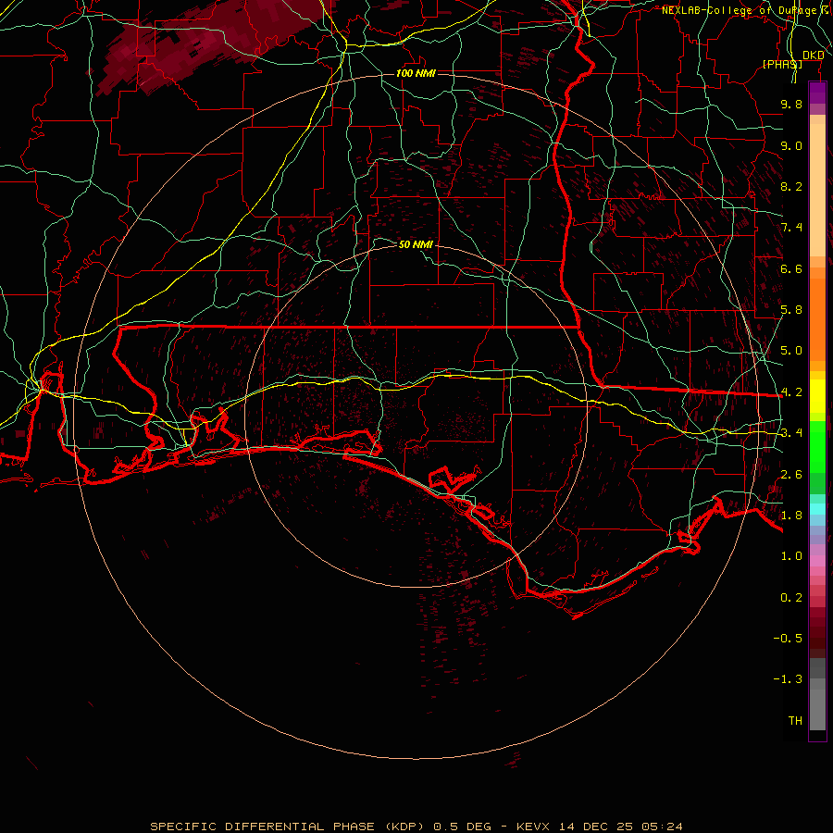
Task: Click the gray bottom segment of the color bar
Action: [x=817, y=712]
